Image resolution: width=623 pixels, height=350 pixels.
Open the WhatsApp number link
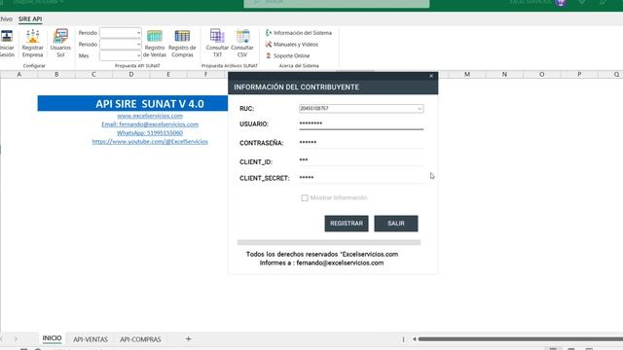(x=150, y=133)
